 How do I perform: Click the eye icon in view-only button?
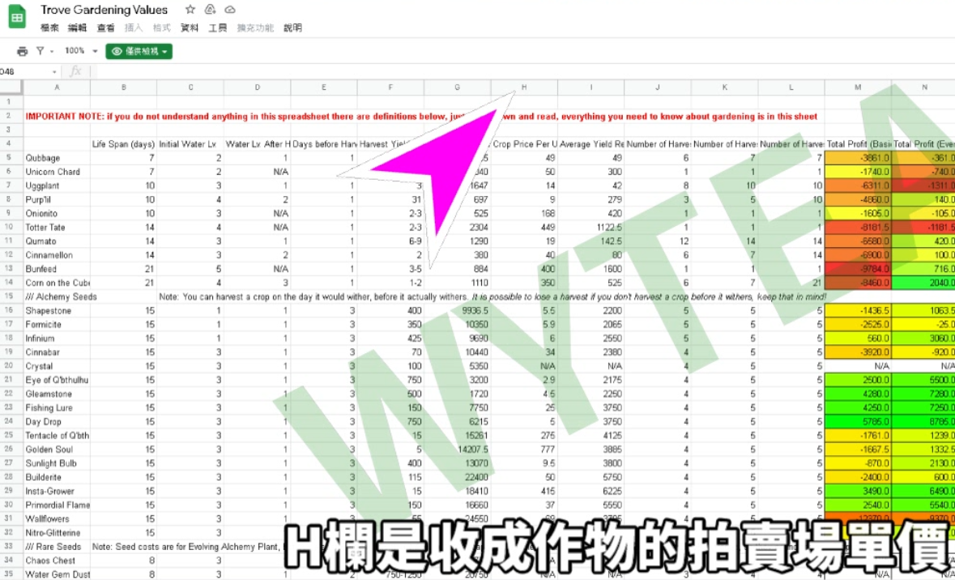coord(117,52)
